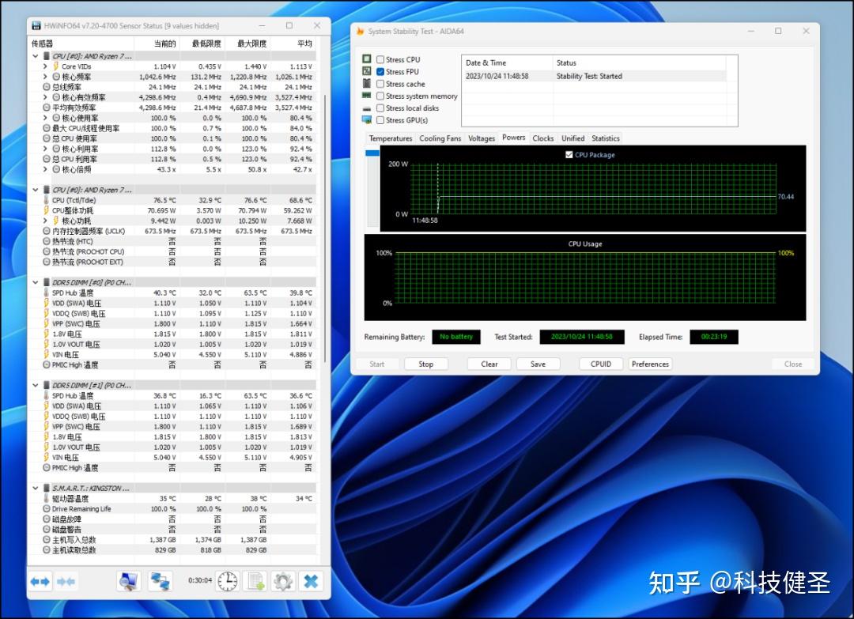Click circle icon of 主机写入总数 row
The width and height of the screenshot is (854, 619).
coord(47,539)
